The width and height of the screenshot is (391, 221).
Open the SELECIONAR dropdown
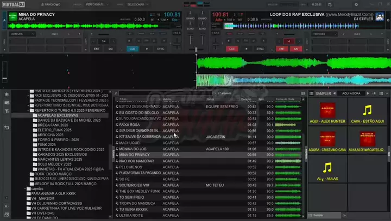[137, 4]
